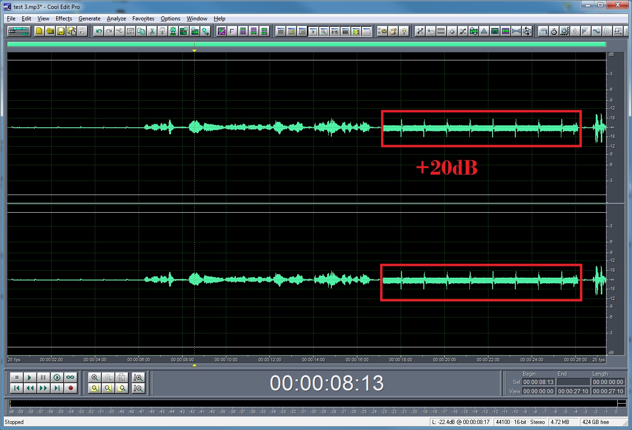Switch to multitrack view via waveform toggle icon
Image resolution: width=632 pixels, height=430 pixels.
19,31
